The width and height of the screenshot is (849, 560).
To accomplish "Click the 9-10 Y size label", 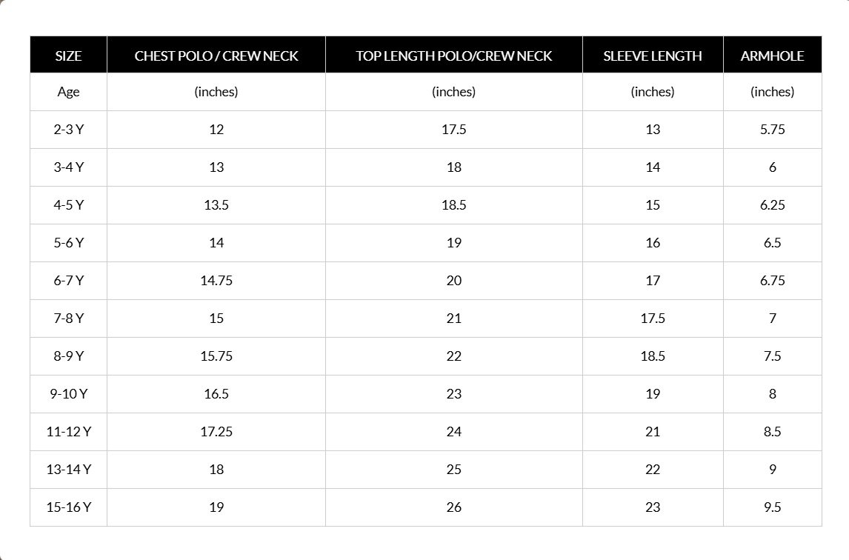I will click(x=68, y=394).
